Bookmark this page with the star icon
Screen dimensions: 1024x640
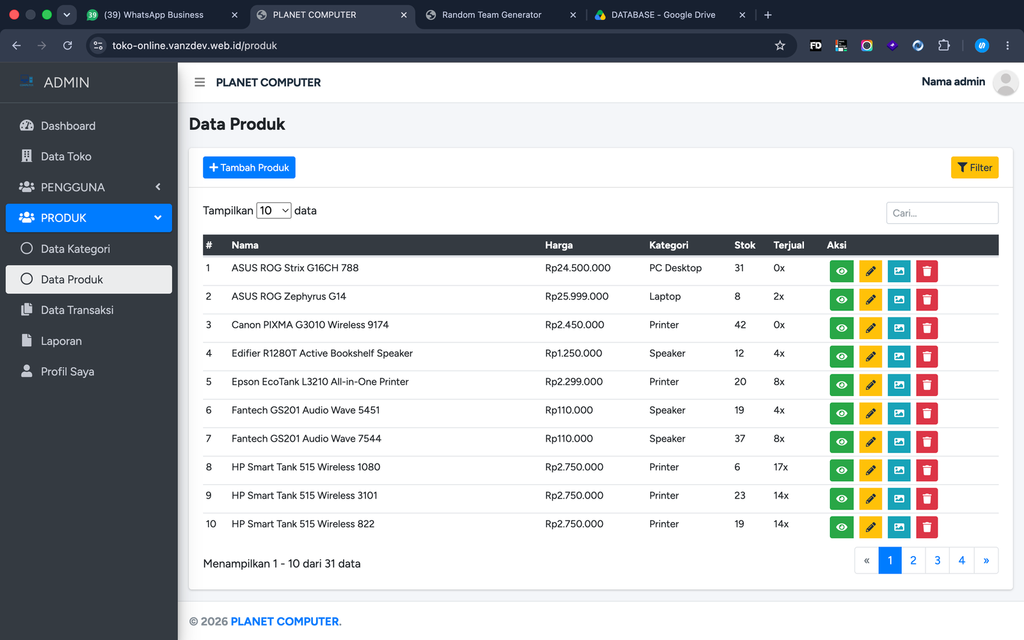(780, 45)
